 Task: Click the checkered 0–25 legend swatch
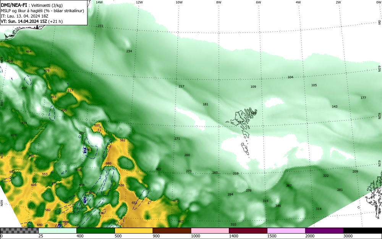[x=19, y=231]
